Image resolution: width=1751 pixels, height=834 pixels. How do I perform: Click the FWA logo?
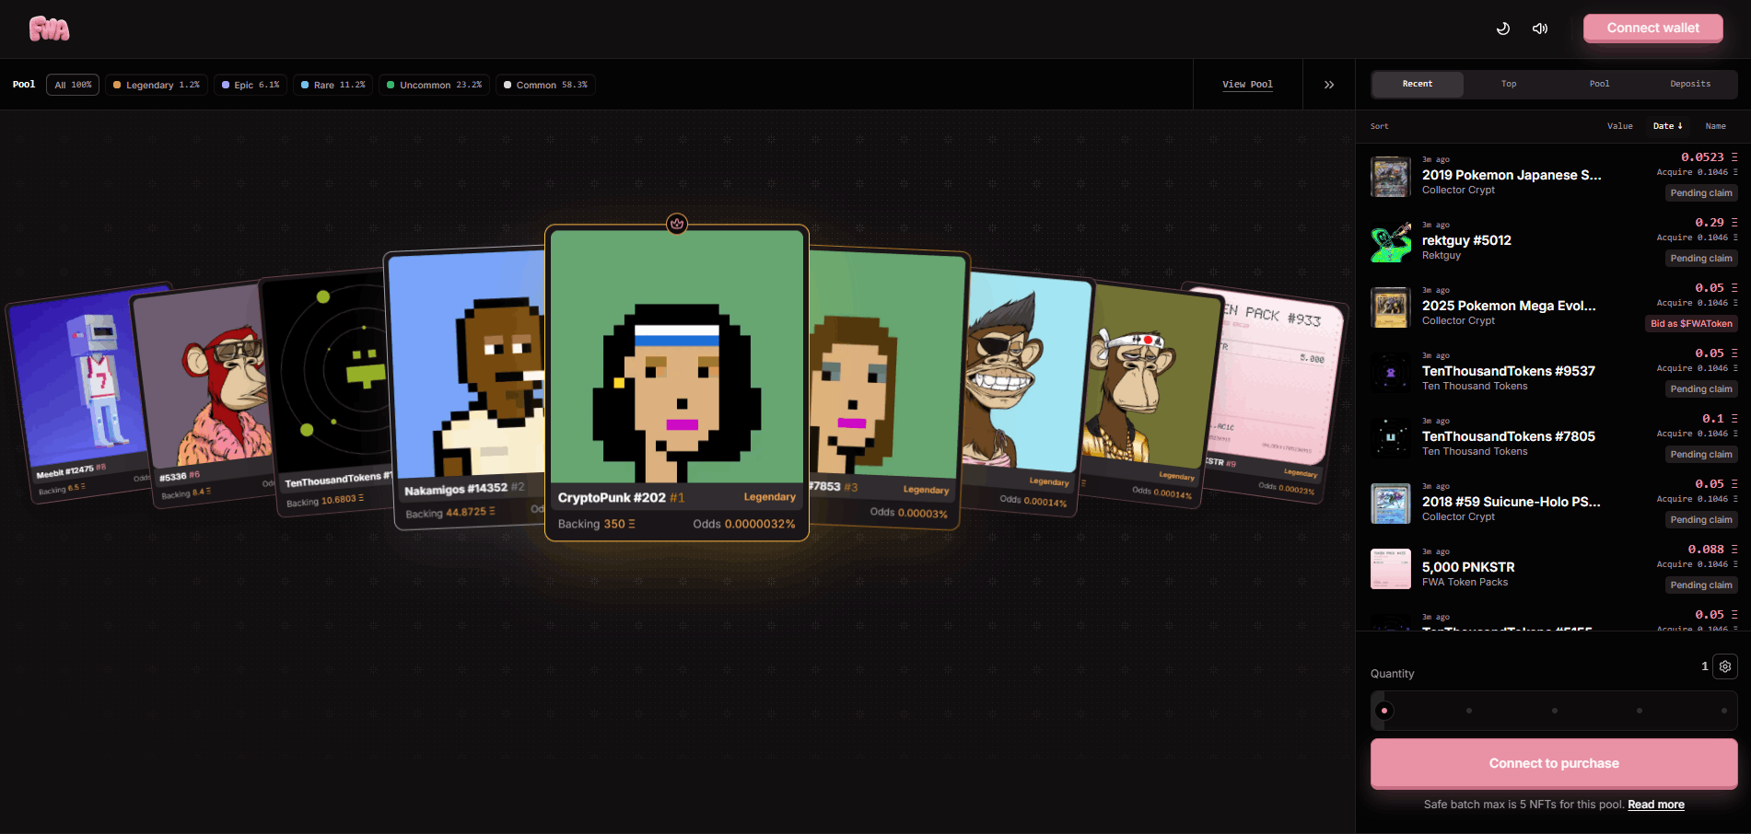(x=50, y=29)
